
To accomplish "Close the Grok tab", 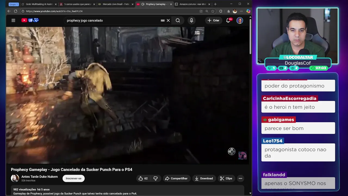I will [x=56, y=4].
